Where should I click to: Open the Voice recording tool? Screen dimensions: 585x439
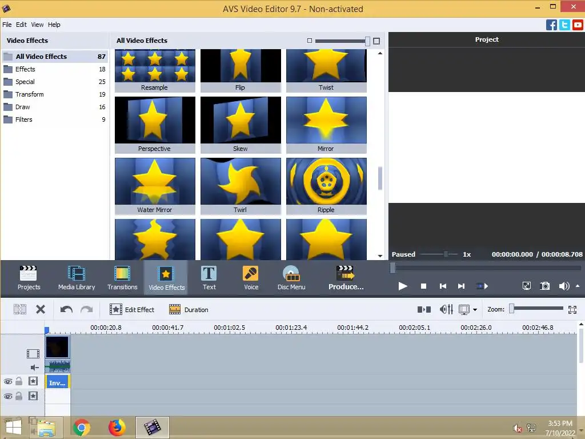pyautogui.click(x=251, y=278)
